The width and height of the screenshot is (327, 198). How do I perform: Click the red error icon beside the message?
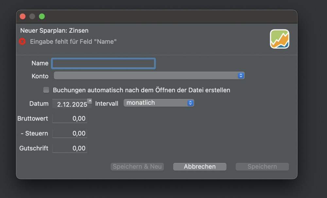point(22,42)
